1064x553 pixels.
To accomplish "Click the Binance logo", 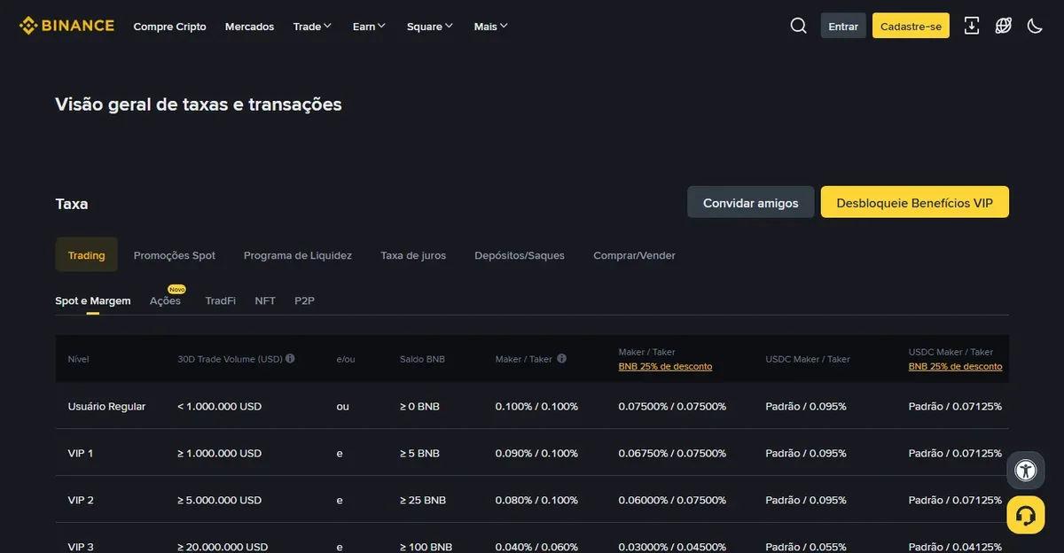I will point(66,26).
